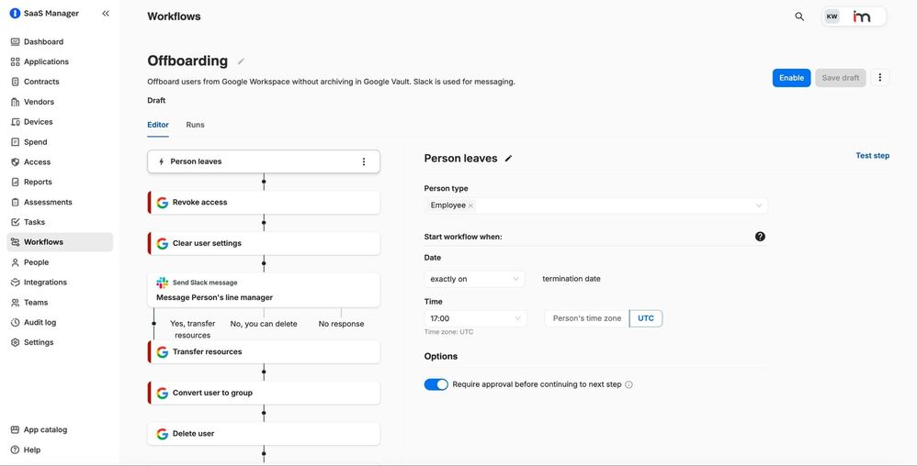Click the Slack icon on Send Slack message step
Viewport: 917px width, 466px height.
click(162, 283)
